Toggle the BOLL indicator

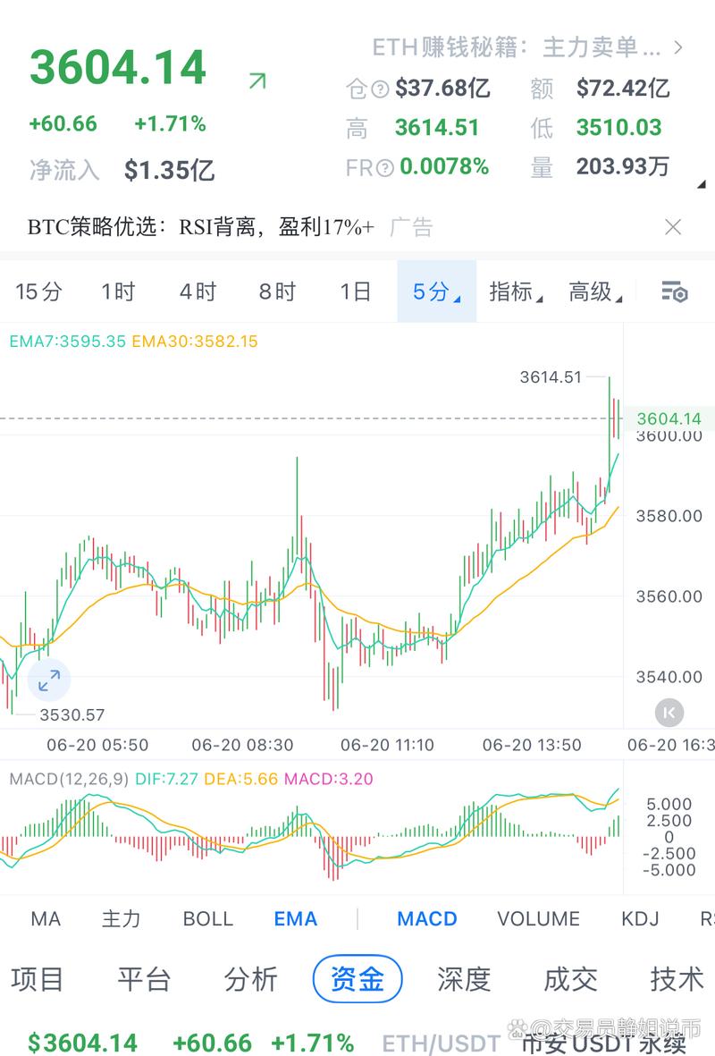(208, 918)
